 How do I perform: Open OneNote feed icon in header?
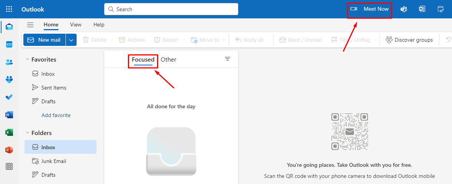[422, 9]
